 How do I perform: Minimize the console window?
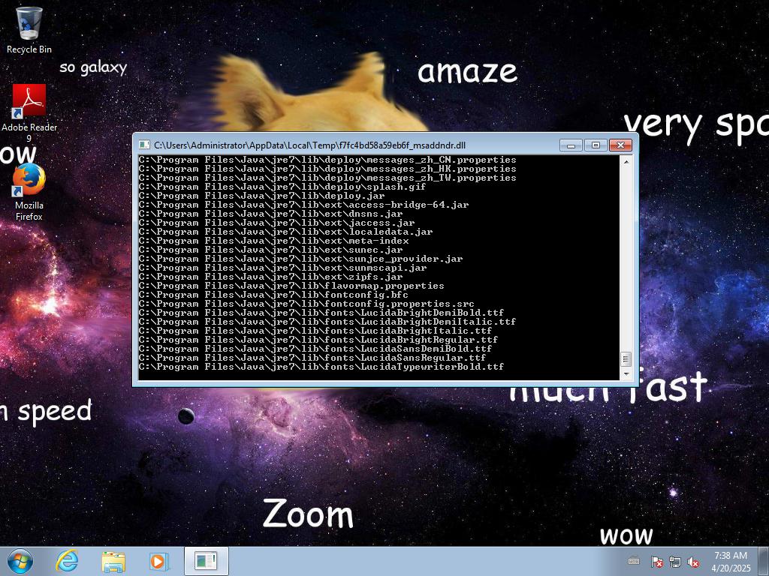click(571, 145)
